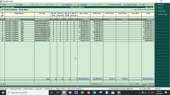This screenshot has width=170, height=95.
Task: Open TallyShop from the top bar
Action: pos(67,5)
